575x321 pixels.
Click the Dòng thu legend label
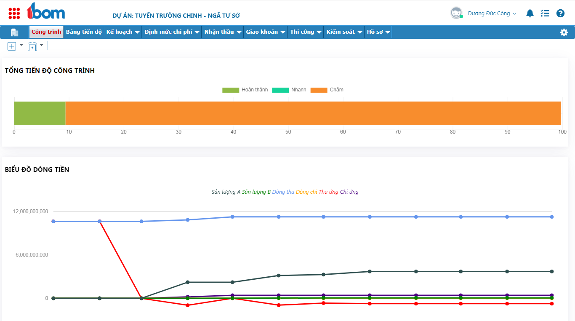(x=283, y=192)
